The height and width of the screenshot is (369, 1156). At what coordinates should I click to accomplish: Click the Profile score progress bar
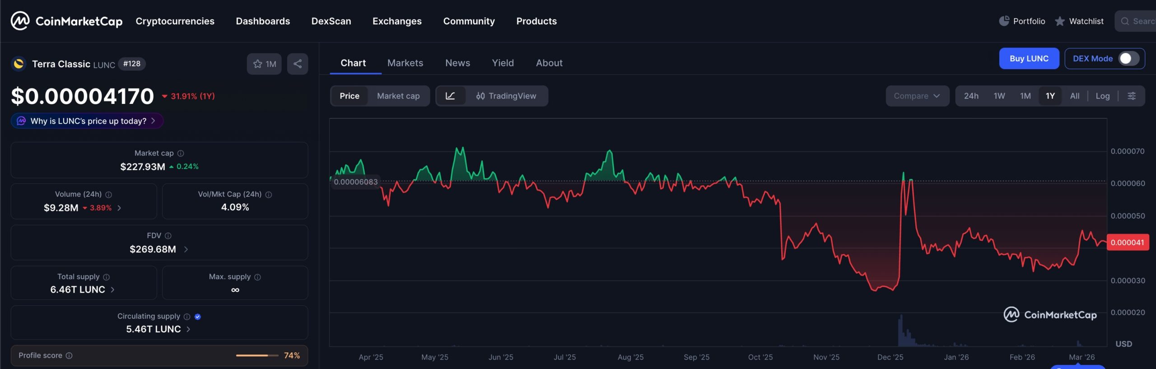[257, 356]
